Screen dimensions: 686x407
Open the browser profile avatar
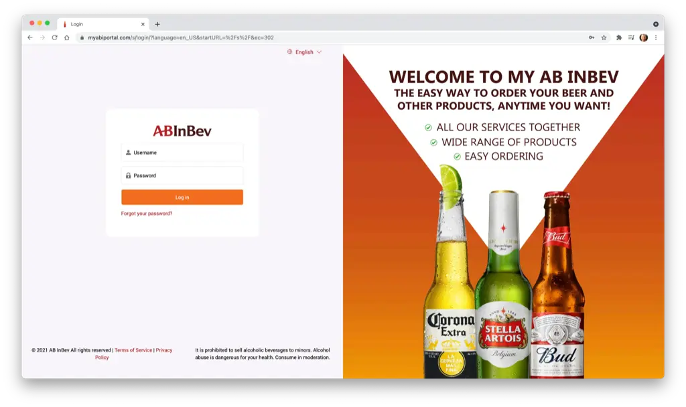(x=643, y=38)
